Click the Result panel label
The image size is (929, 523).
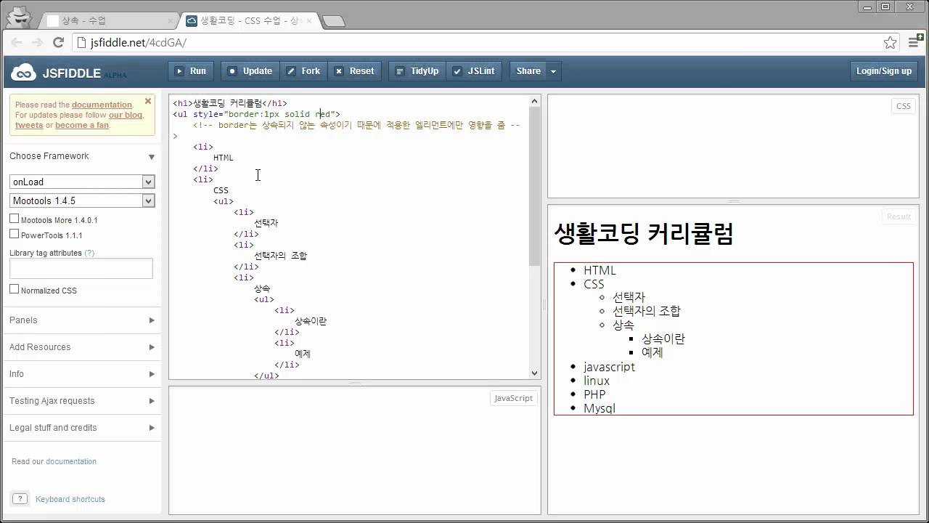coord(899,216)
